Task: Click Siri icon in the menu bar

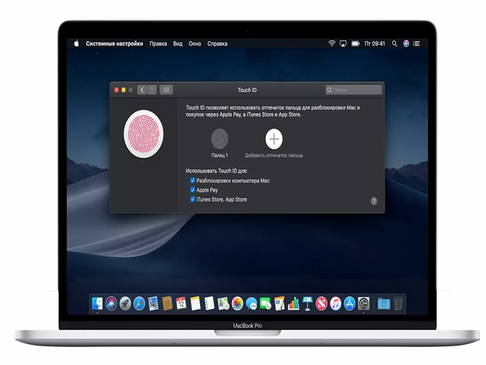Action: coord(406,44)
